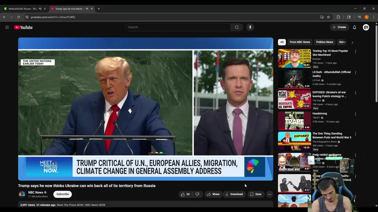Open the Lil Durk Alhamdulilah thumbnail
Image resolution: width=378 pixels, height=212 pixels.
pyautogui.click(x=294, y=79)
